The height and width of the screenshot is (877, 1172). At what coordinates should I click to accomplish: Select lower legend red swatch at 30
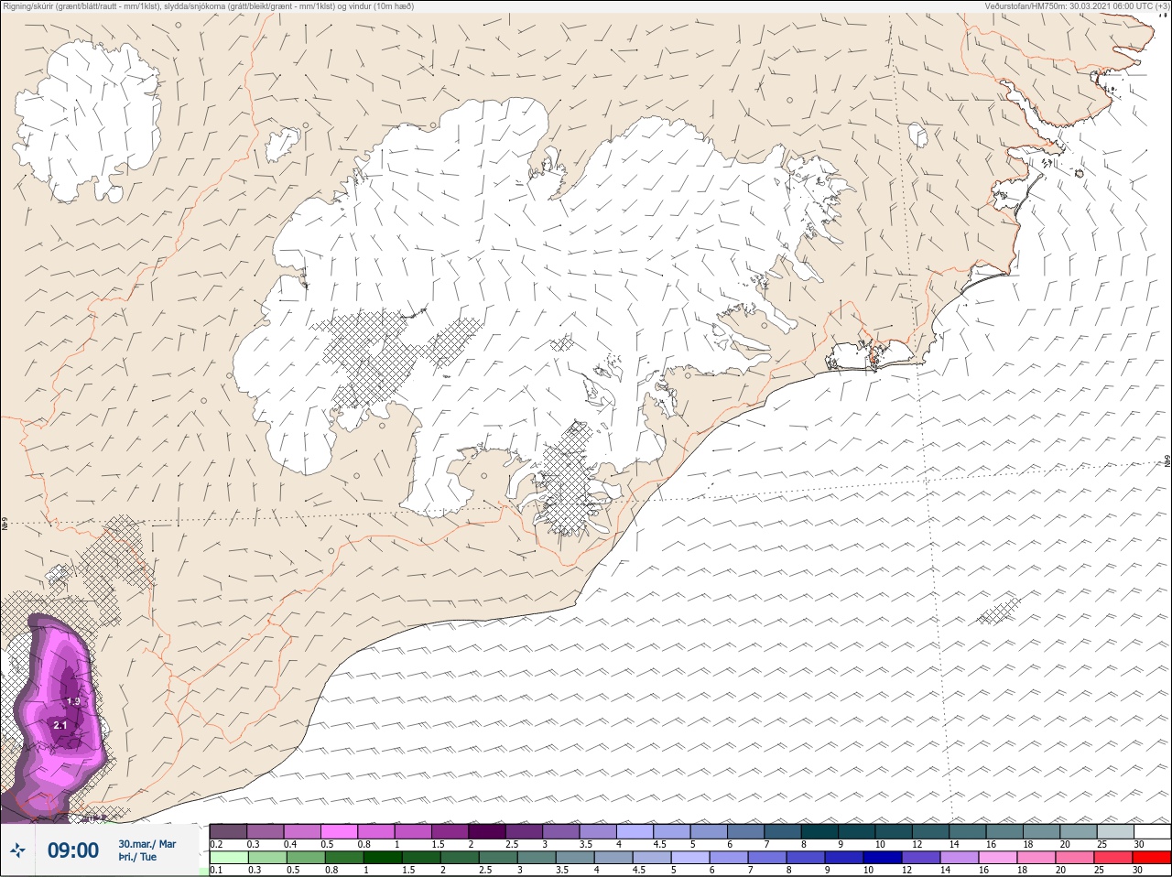pyautogui.click(x=1153, y=858)
